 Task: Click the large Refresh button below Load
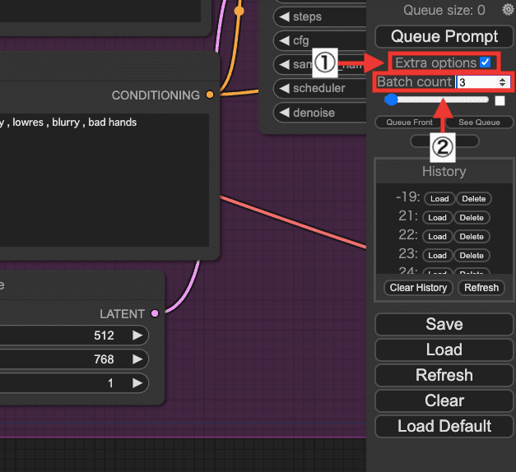coord(444,375)
